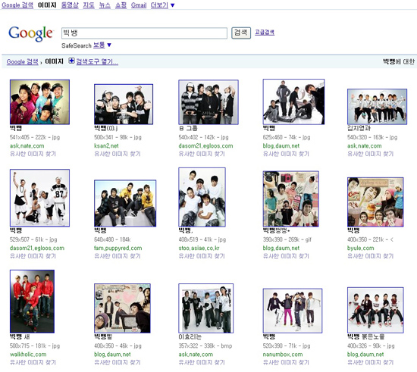
Task: Open the 390x390 gif thumbnail
Action: [x=290, y=199]
